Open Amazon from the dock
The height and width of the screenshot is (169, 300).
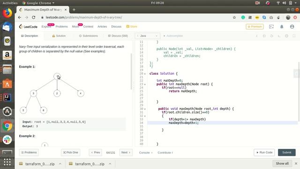click(x=7, y=55)
